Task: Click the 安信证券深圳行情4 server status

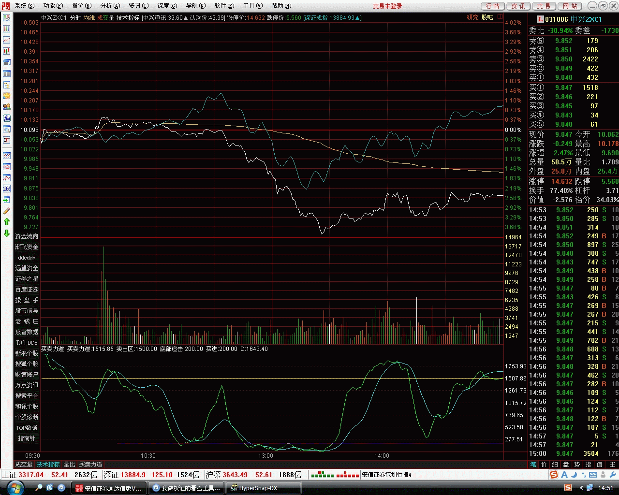Action: [387, 475]
